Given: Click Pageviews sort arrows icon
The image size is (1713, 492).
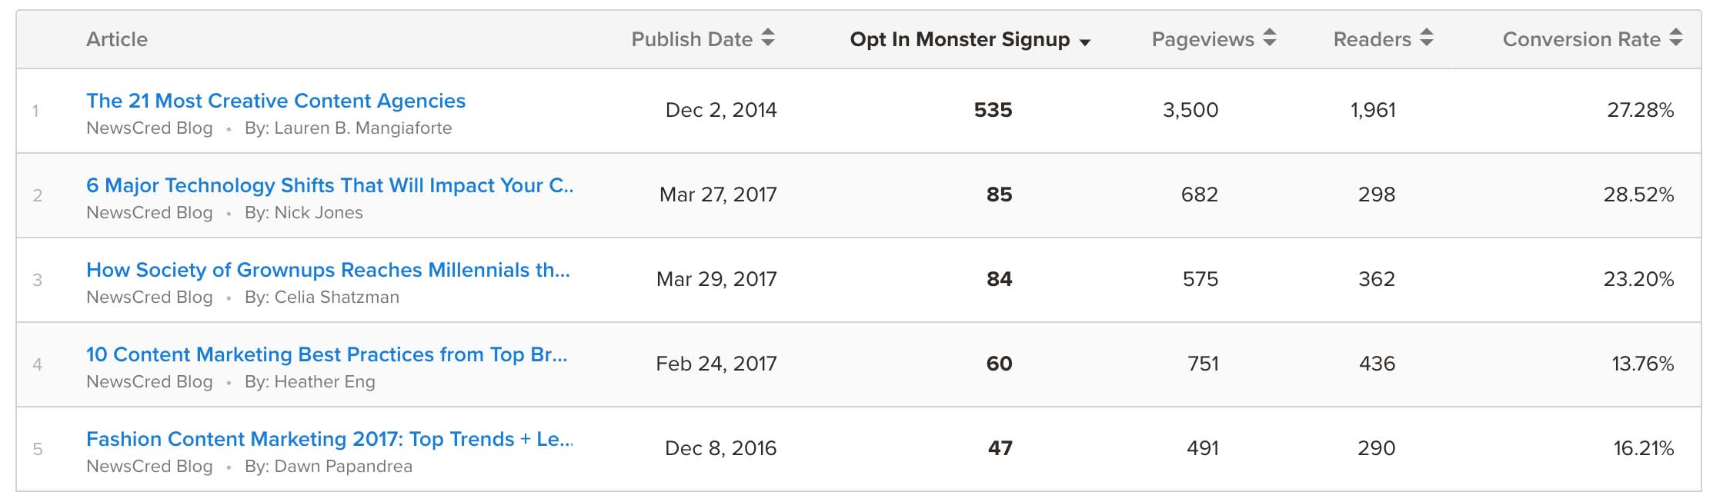Looking at the screenshot, I should pos(1270,38).
